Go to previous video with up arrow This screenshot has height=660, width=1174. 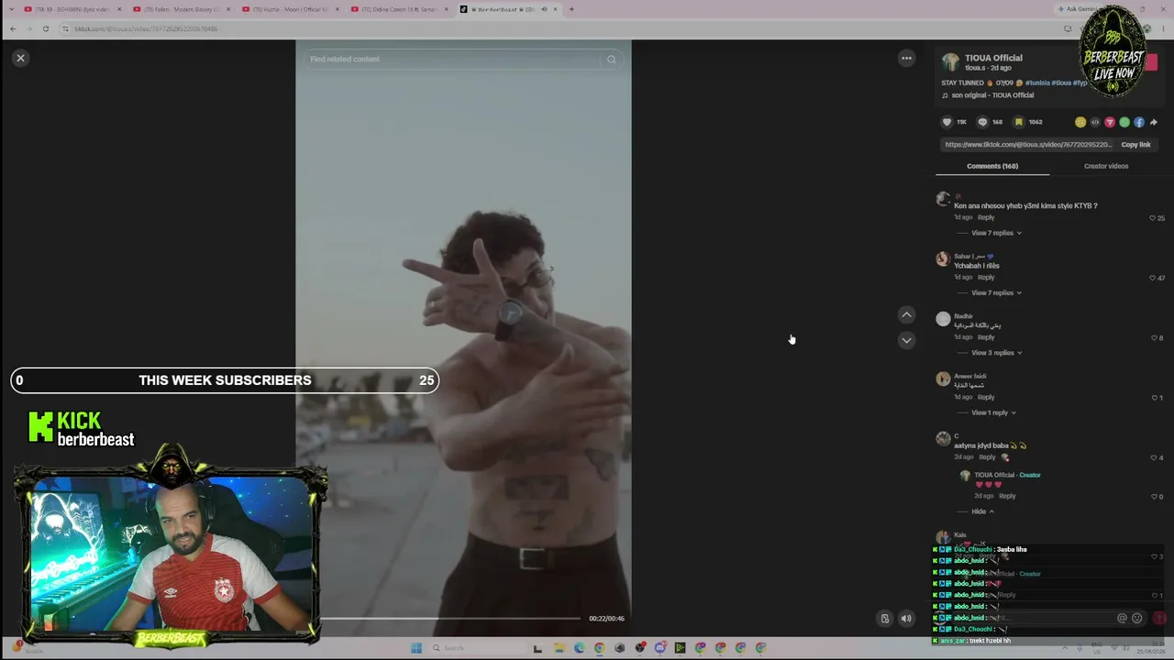pos(906,314)
